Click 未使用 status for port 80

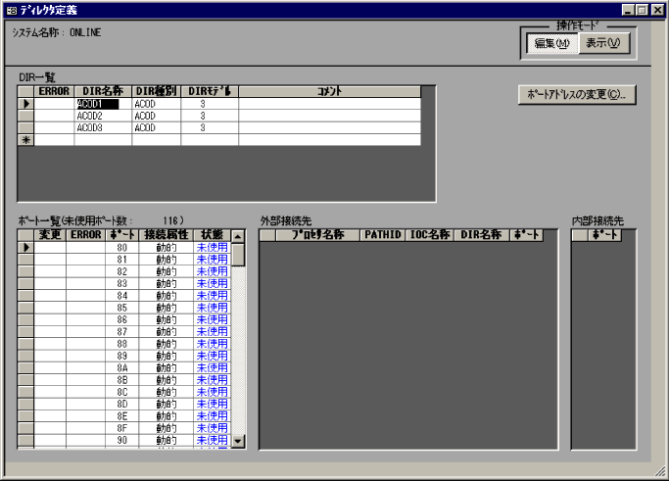[x=212, y=248]
